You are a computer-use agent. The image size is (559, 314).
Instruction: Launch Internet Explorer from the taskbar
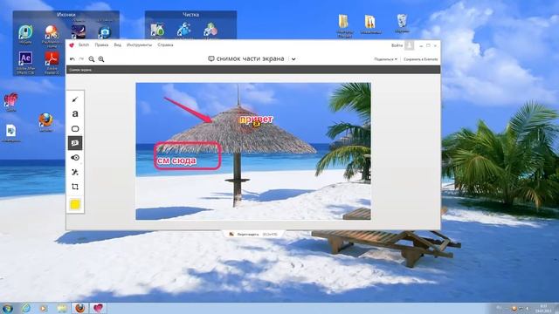pyautogui.click(x=26, y=308)
